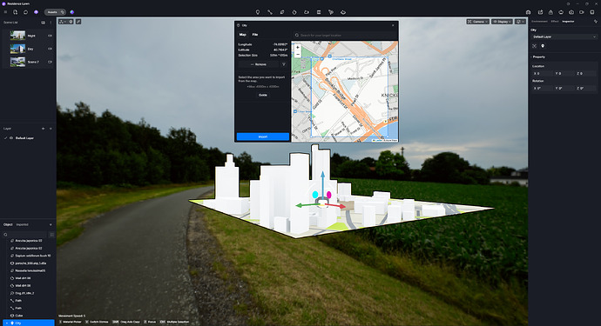Click the workspace home icon in top-right toolbar
The width and height of the screenshot is (601, 326).
pos(528,12)
